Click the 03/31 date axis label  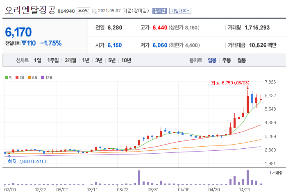(x=153, y=190)
